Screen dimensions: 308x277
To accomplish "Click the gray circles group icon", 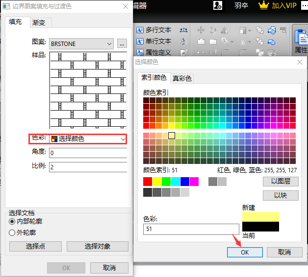I will click(259, 52).
